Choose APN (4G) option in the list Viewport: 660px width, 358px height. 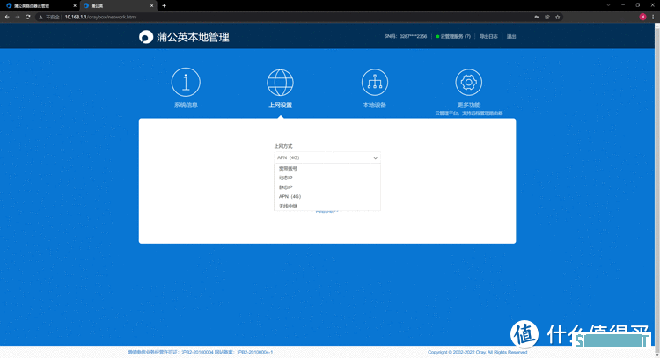tap(327, 196)
